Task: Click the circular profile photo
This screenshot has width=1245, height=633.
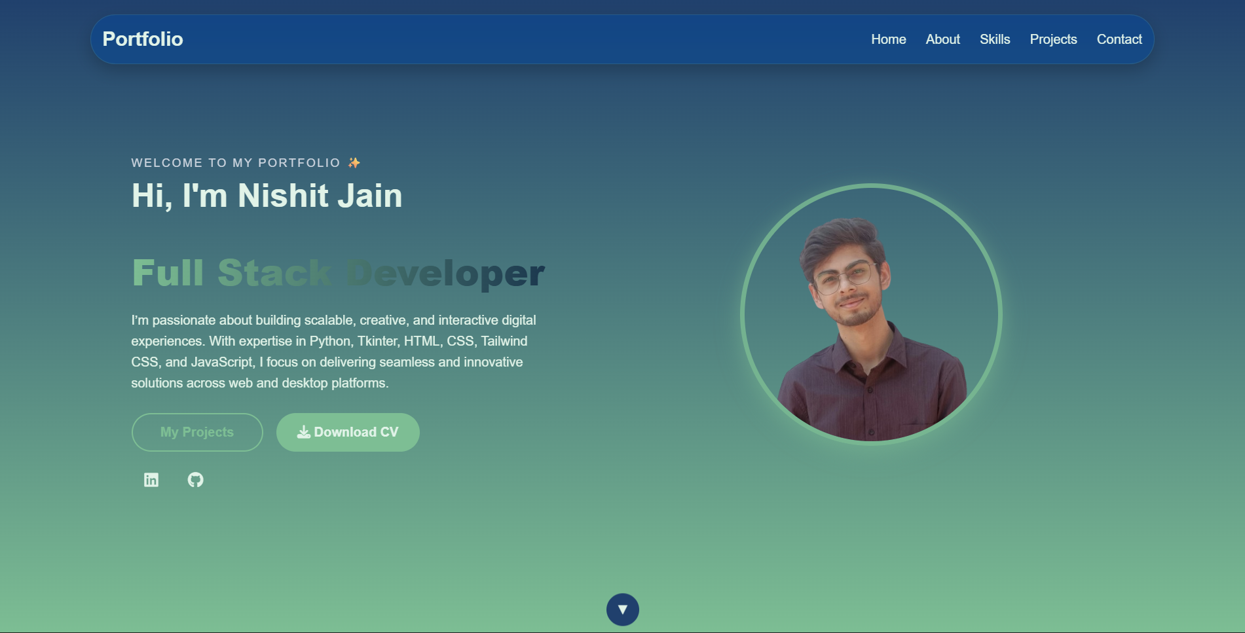Action: point(871,314)
